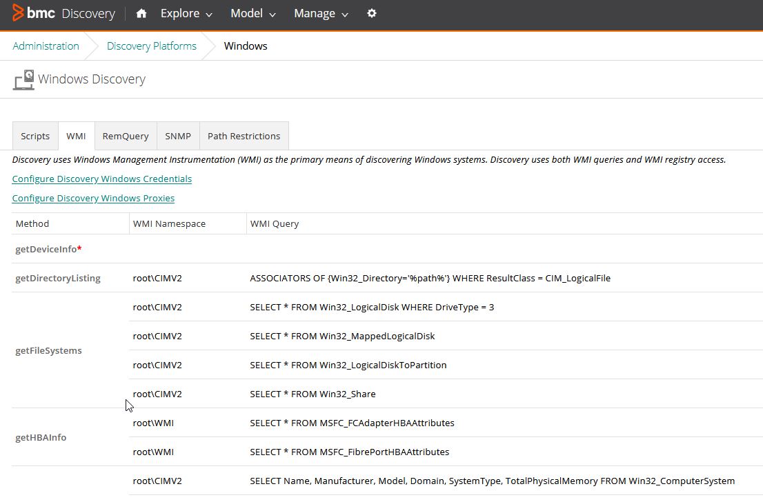Viewport: 763px width, 502px height.
Task: Open Configure Discovery Windows Credentials link
Action: (x=101, y=179)
